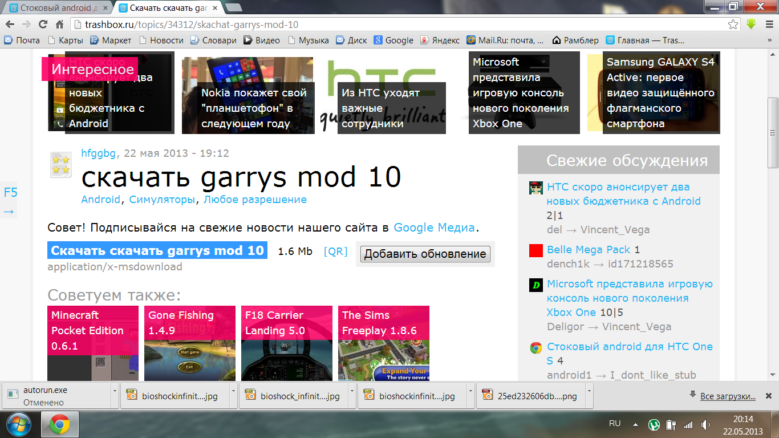The height and width of the screenshot is (438, 779).
Task: Open the 'Главная — Tras...' bookmark
Action: [645, 40]
